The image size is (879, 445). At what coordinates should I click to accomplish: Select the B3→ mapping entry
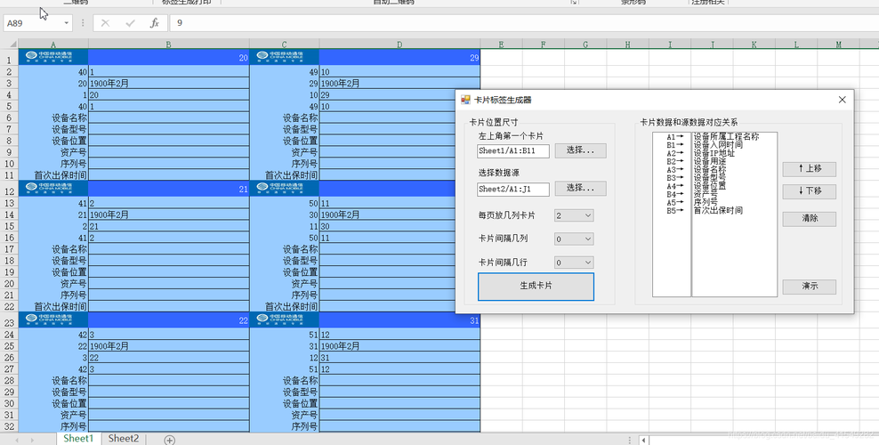tap(675, 178)
